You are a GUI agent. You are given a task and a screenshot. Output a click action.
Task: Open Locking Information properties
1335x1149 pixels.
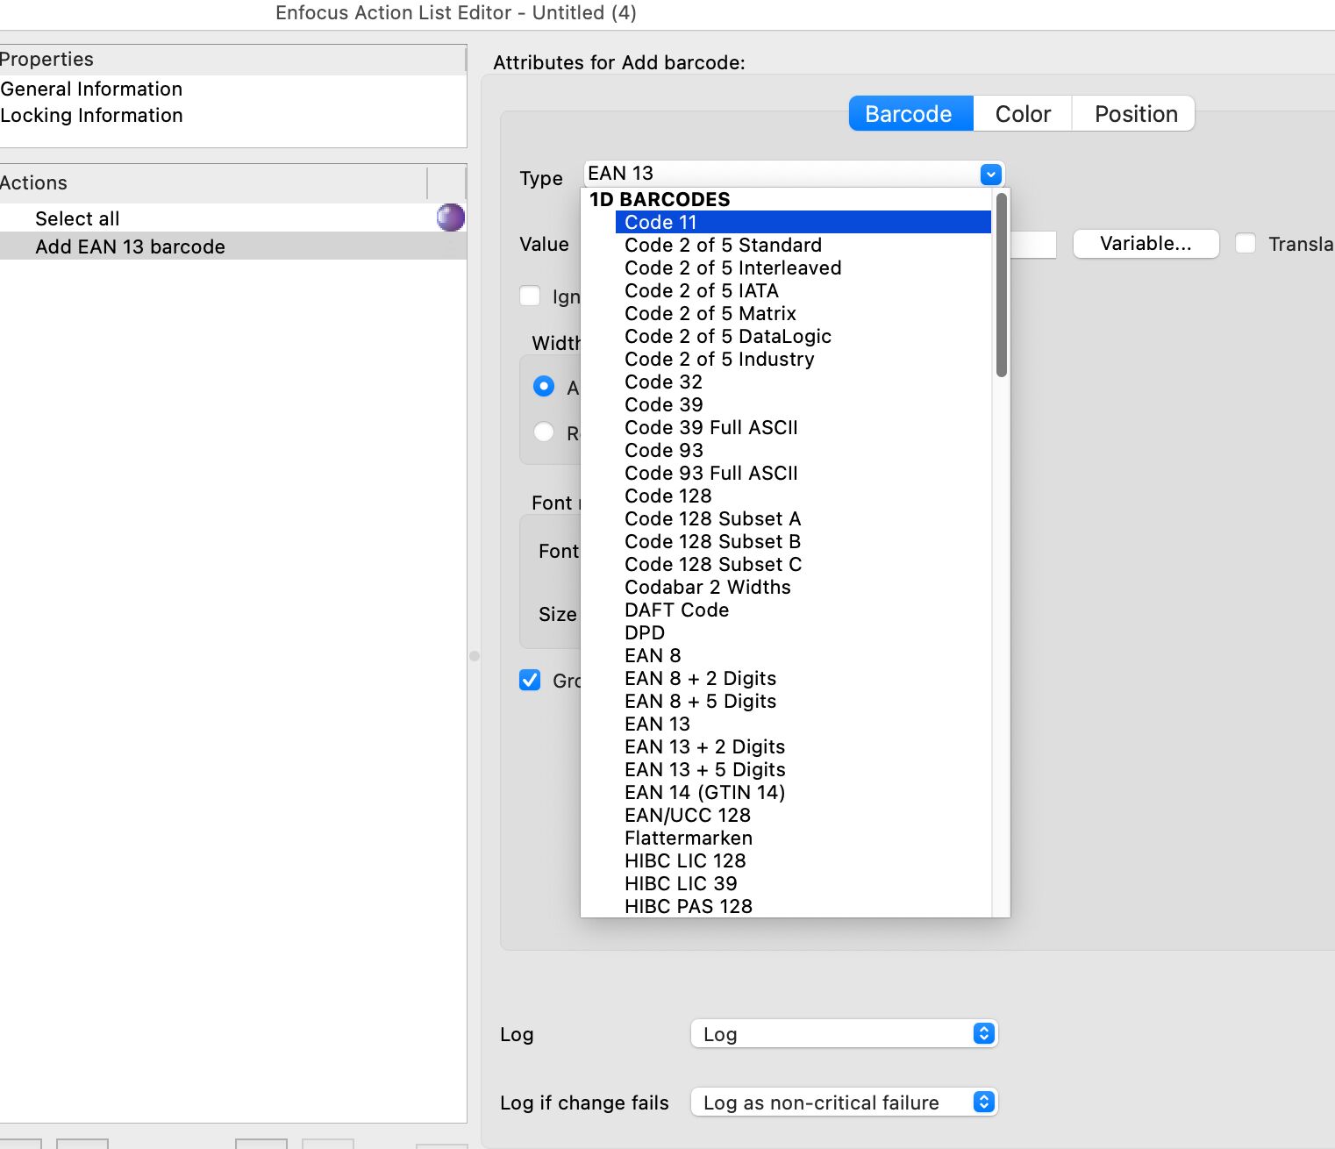pos(91,115)
